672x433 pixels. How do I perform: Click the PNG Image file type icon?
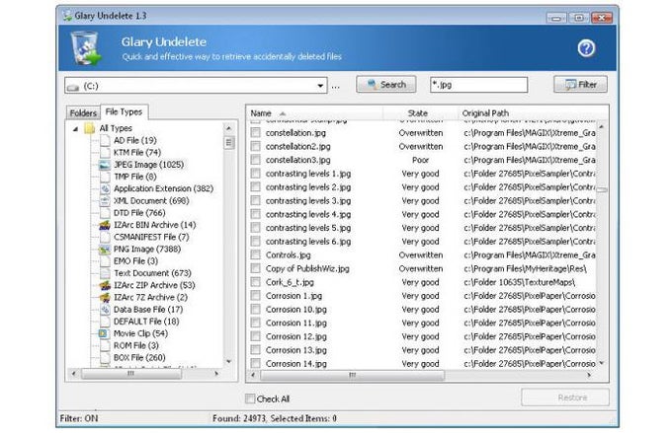coord(105,249)
